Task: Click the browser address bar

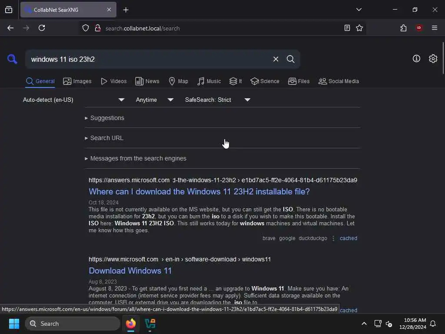Action: [x=221, y=28]
